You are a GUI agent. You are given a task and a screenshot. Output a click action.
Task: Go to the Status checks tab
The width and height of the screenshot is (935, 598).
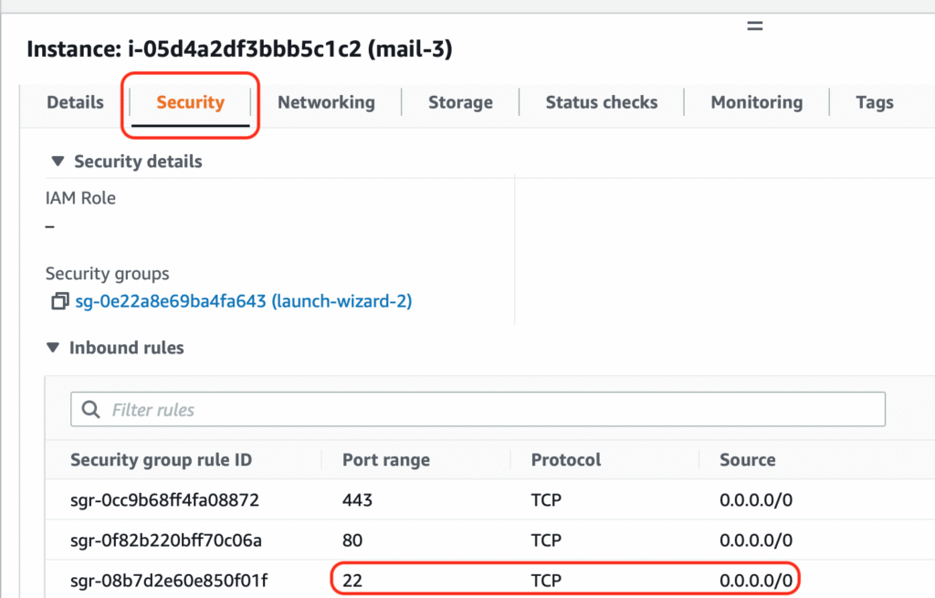(602, 102)
